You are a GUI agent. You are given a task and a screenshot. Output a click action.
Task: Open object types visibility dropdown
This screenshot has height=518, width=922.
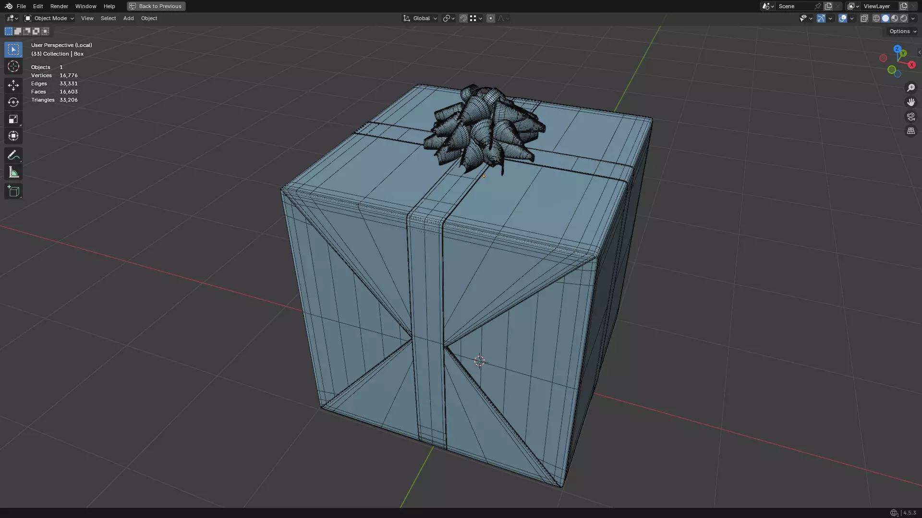click(806, 18)
